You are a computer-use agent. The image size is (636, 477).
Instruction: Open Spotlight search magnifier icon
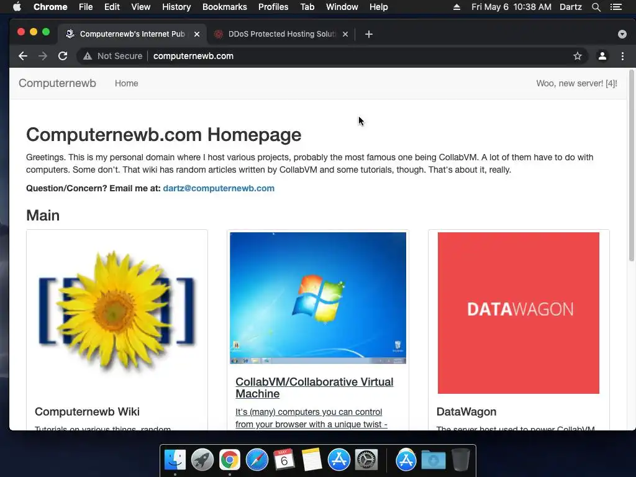click(596, 7)
